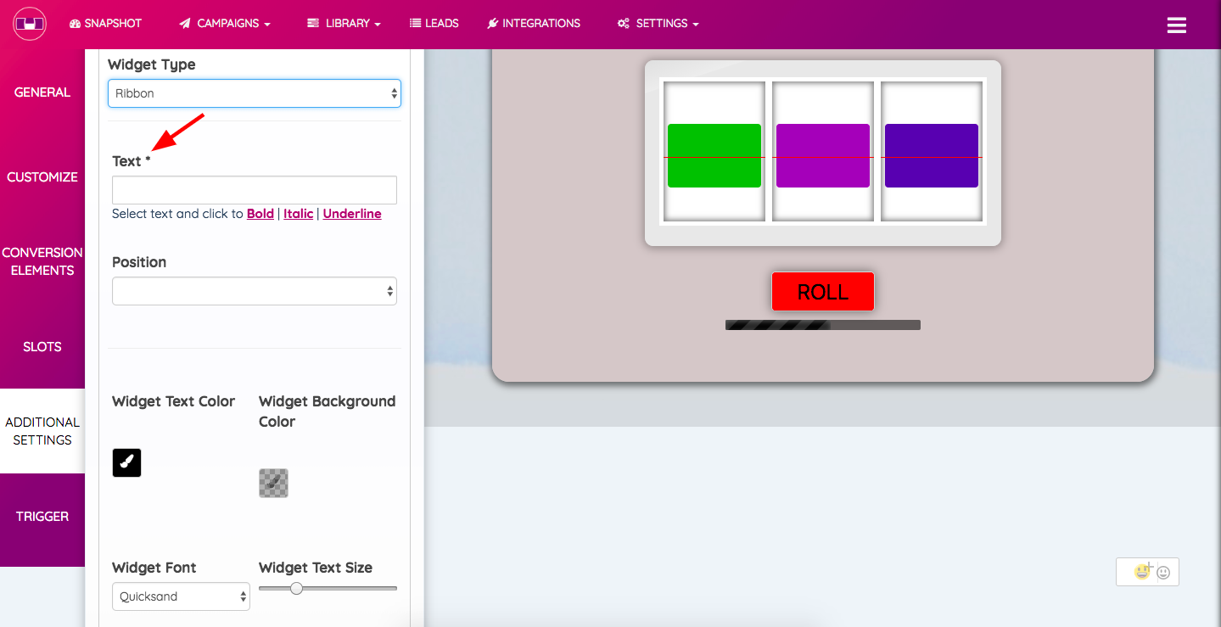Open Snapshot in top navigation

pyautogui.click(x=105, y=24)
